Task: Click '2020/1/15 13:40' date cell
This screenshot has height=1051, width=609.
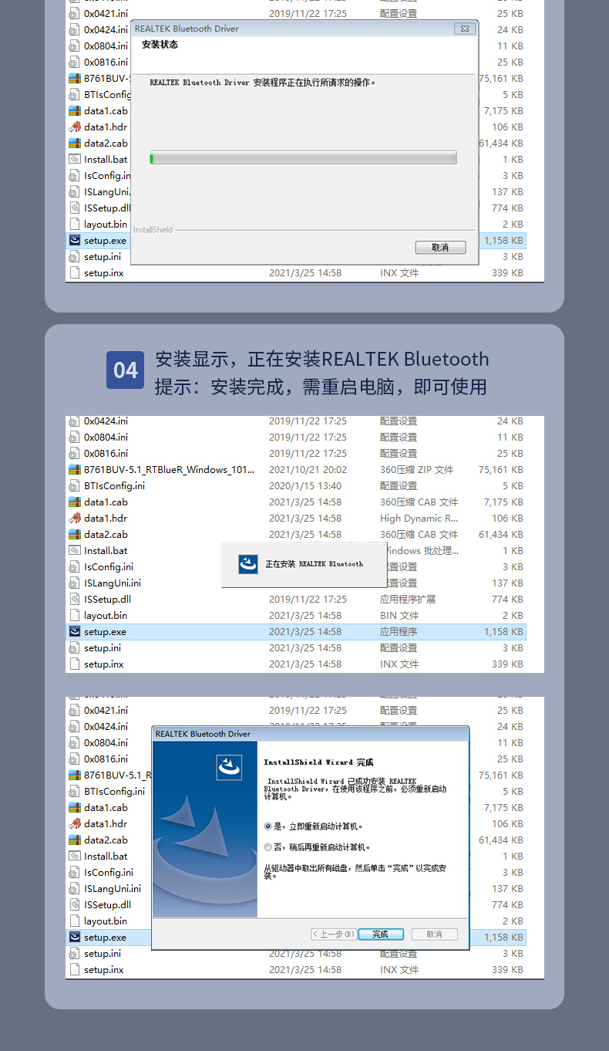Action: click(x=305, y=485)
